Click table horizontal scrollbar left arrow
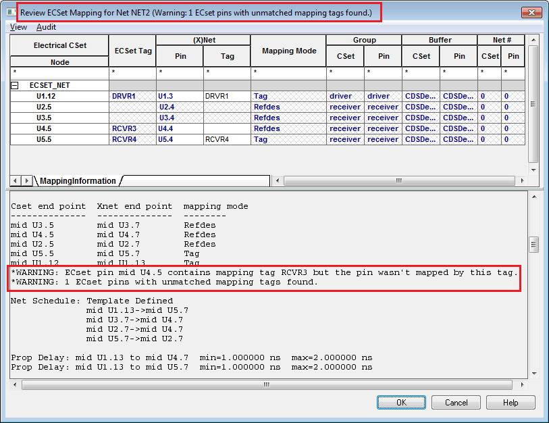 tap(278, 181)
